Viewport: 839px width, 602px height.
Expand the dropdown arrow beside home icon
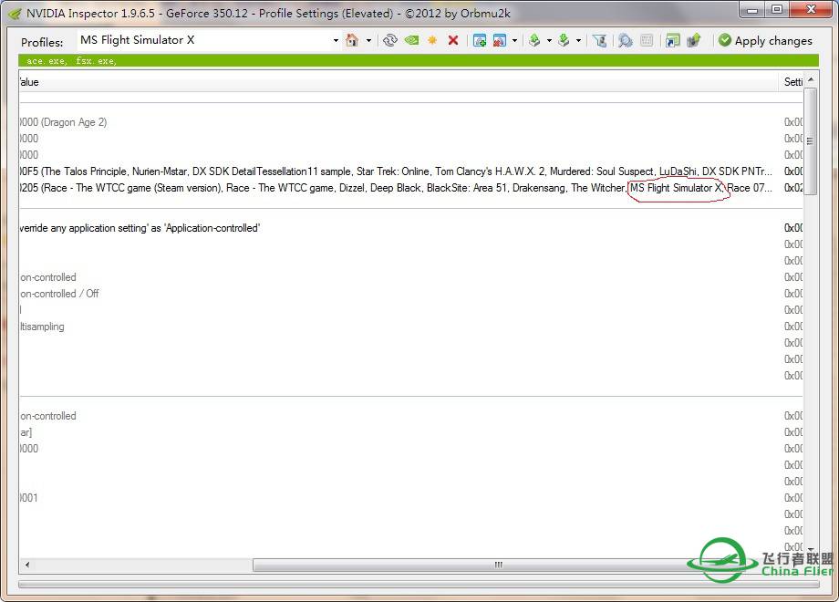(368, 40)
